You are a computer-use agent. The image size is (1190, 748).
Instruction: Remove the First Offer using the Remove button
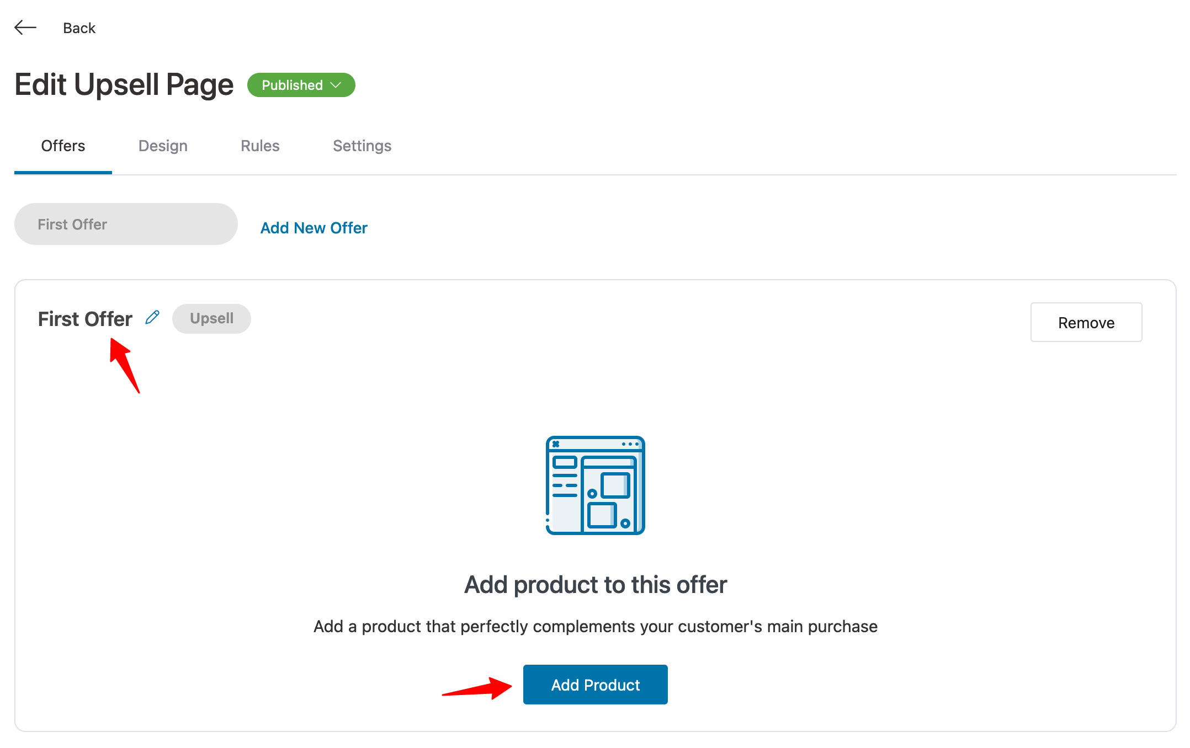[1086, 322]
